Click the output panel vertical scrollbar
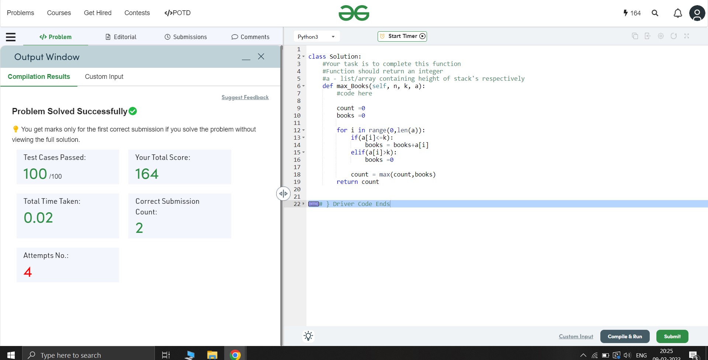 281,195
